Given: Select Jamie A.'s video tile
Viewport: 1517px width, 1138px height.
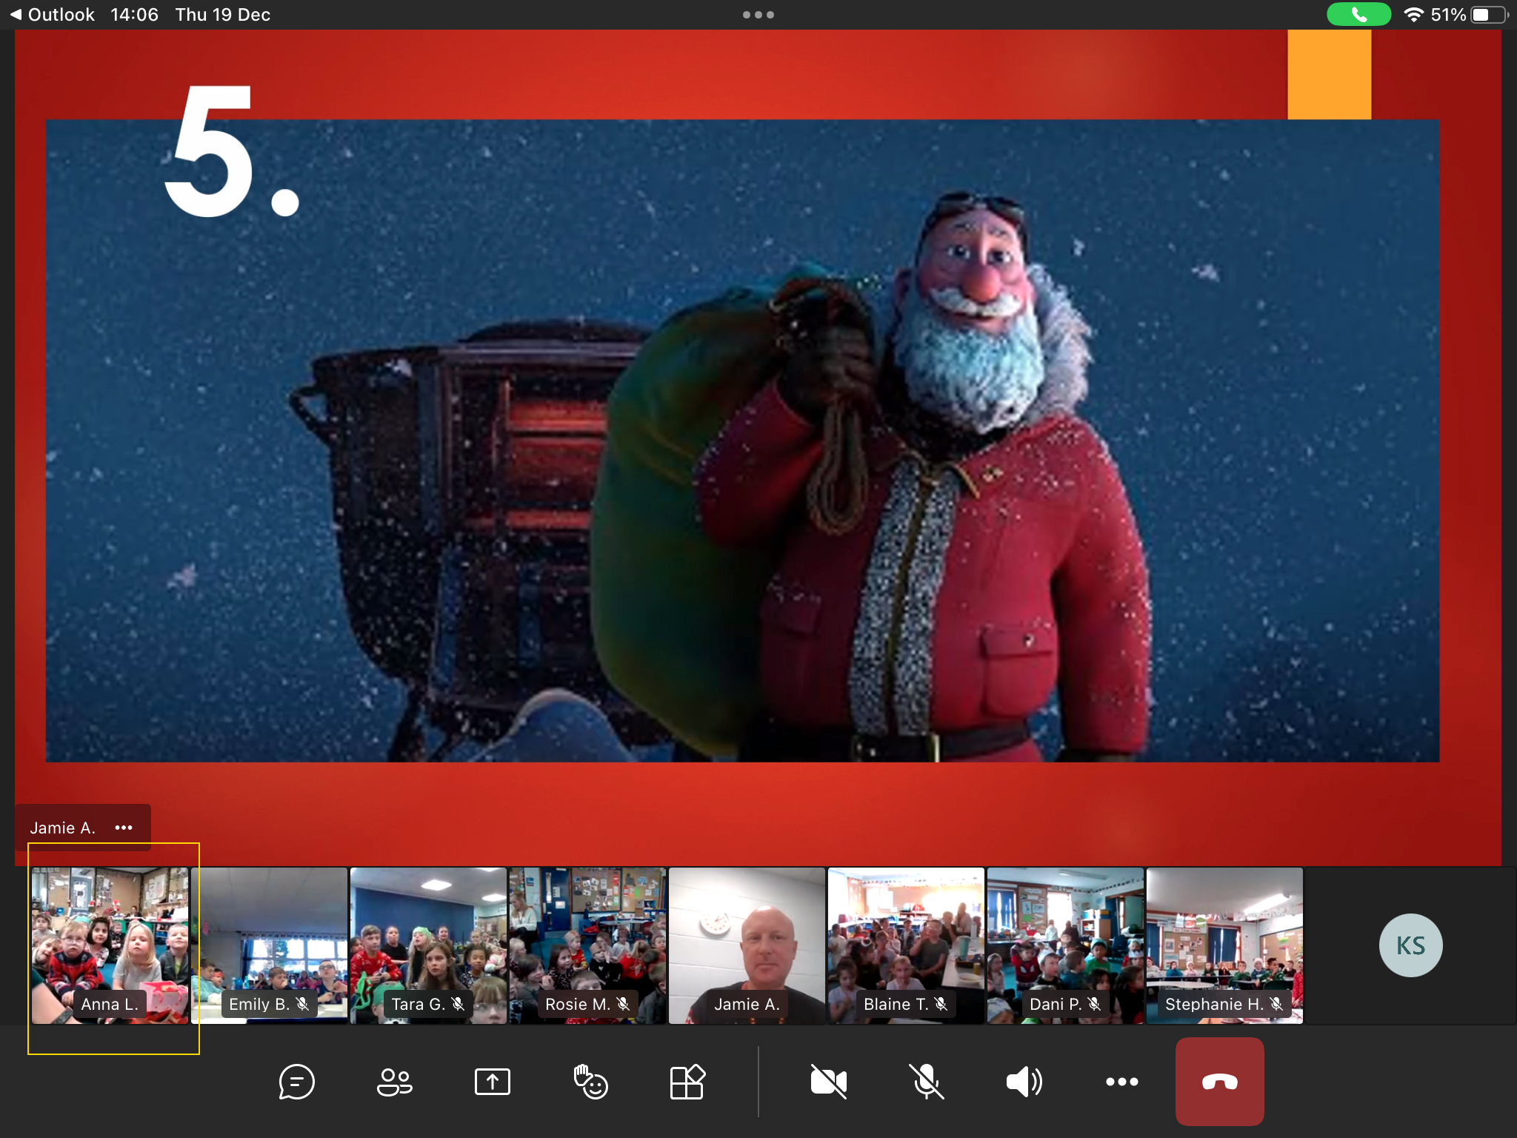Looking at the screenshot, I should click(x=747, y=945).
